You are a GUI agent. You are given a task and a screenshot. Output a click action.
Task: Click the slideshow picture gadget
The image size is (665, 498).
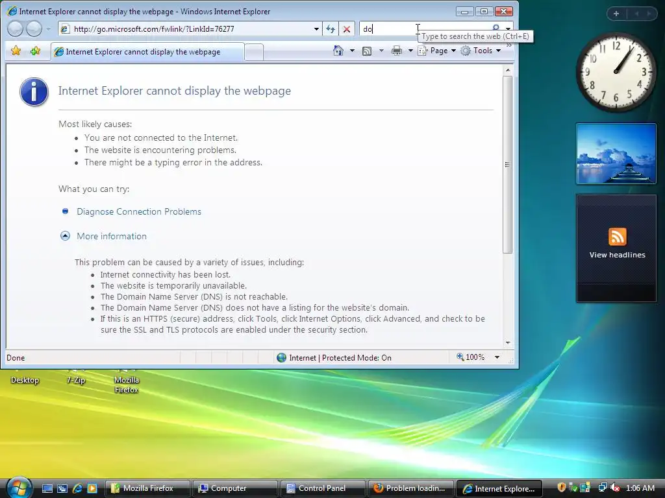pos(616,154)
